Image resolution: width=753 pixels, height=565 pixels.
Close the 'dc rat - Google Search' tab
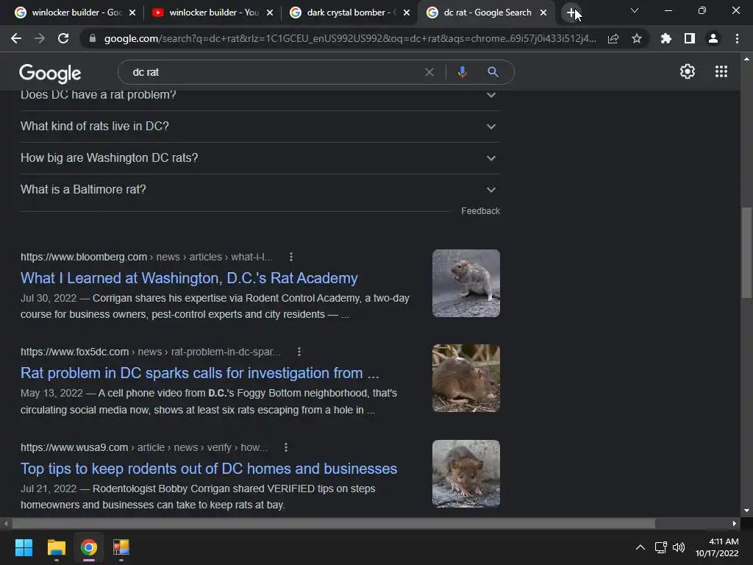pos(543,13)
